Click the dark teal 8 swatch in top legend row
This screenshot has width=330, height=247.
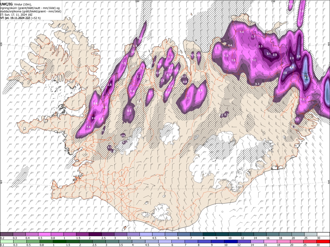(x=209, y=234)
